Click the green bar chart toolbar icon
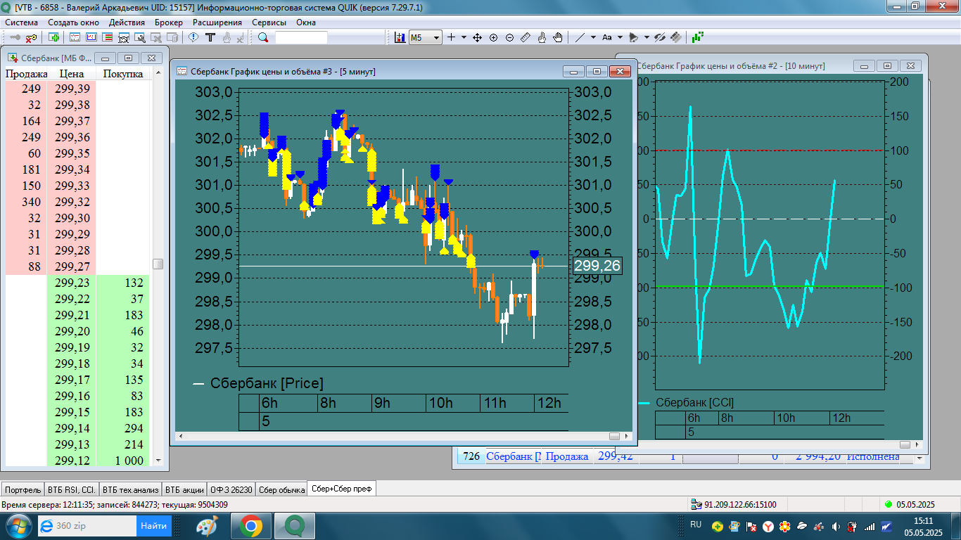Viewport: 961px width, 540px height. coord(698,37)
